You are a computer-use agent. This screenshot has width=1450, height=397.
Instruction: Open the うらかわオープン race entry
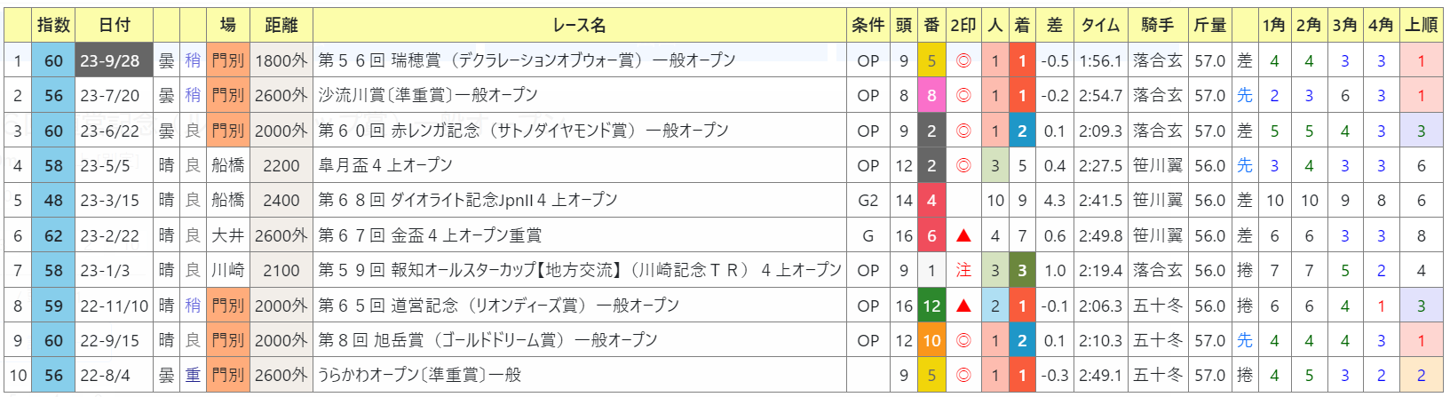point(419,375)
